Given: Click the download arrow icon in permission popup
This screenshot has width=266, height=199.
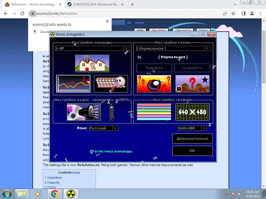Looking at the screenshot, I should pyautogui.click(x=35, y=32).
